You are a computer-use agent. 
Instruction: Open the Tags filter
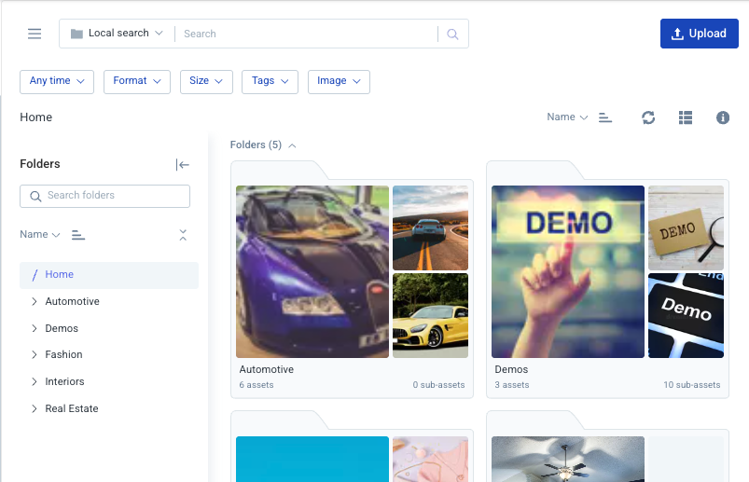click(270, 81)
